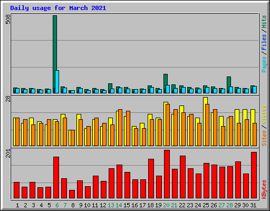Click day label 31 on x-axis
270x211 pixels.
coord(253,205)
